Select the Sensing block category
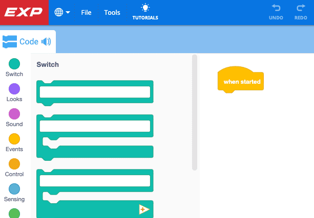 tap(14, 192)
